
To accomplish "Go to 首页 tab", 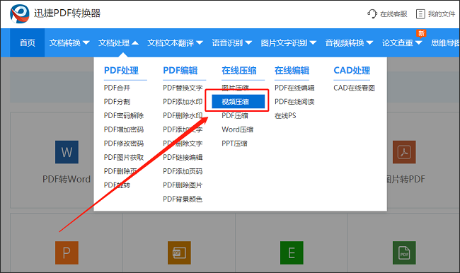I will pyautogui.click(x=28, y=43).
